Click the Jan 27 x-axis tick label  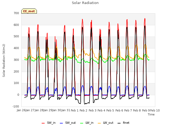coord(30,110)
